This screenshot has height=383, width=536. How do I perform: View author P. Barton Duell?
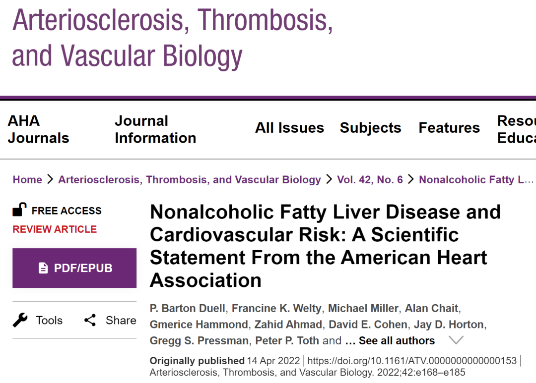(187, 308)
